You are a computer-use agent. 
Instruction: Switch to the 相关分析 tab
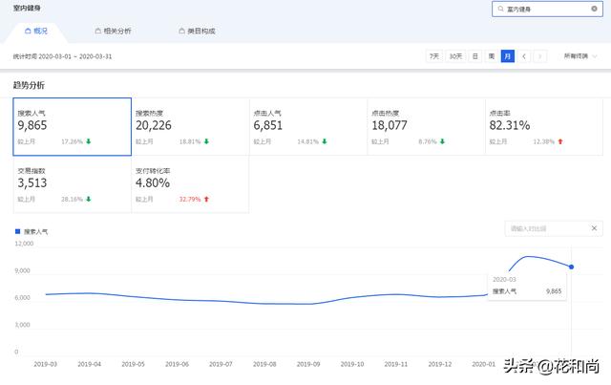114,31
